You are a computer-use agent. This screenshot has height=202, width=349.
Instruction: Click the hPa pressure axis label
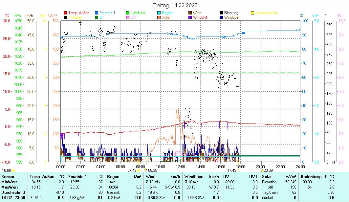point(17,15)
